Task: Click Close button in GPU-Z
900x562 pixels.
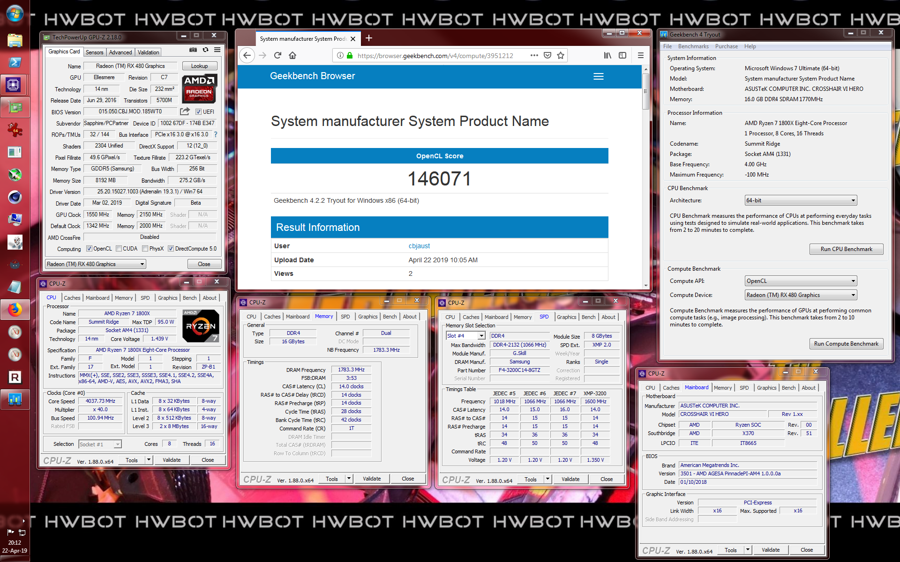Action: pyautogui.click(x=204, y=264)
